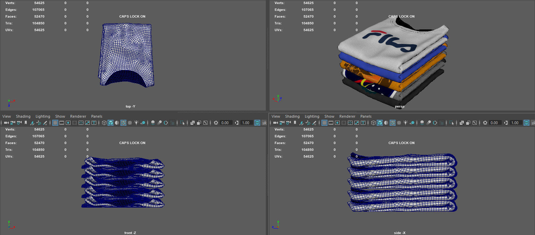Open sRGB view transform dropdown in front -Z panel

click(264, 123)
